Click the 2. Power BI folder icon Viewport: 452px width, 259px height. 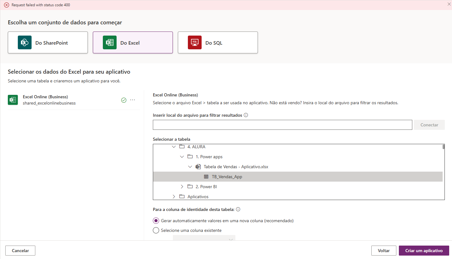click(x=190, y=187)
